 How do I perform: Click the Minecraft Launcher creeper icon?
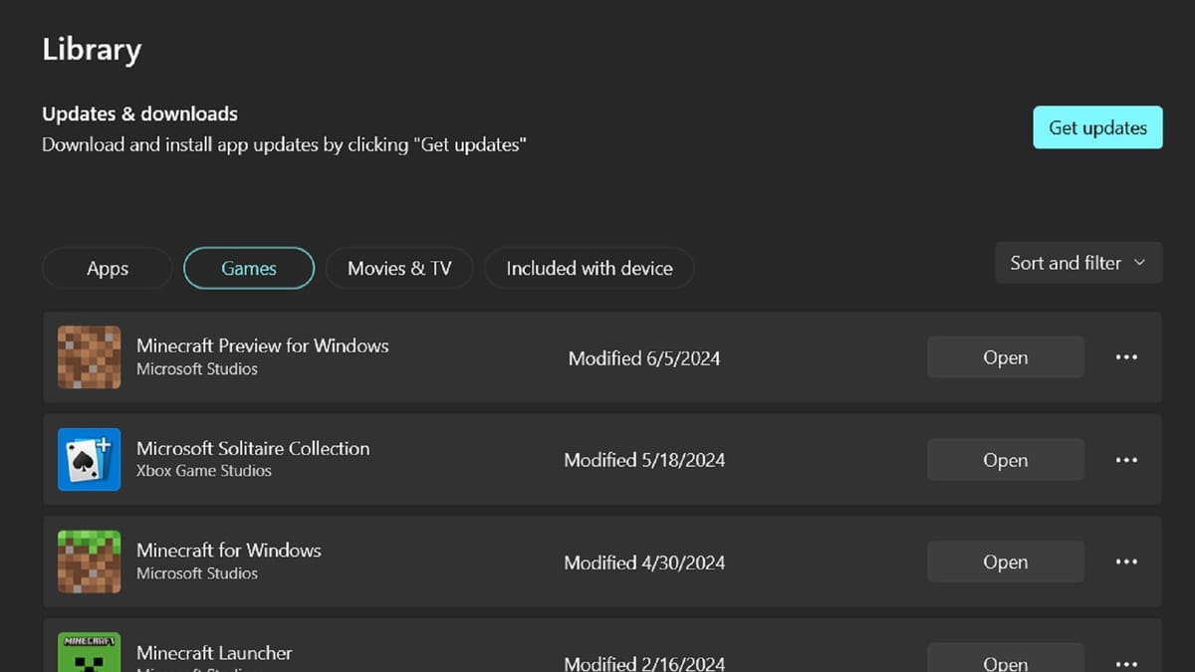coord(89,654)
